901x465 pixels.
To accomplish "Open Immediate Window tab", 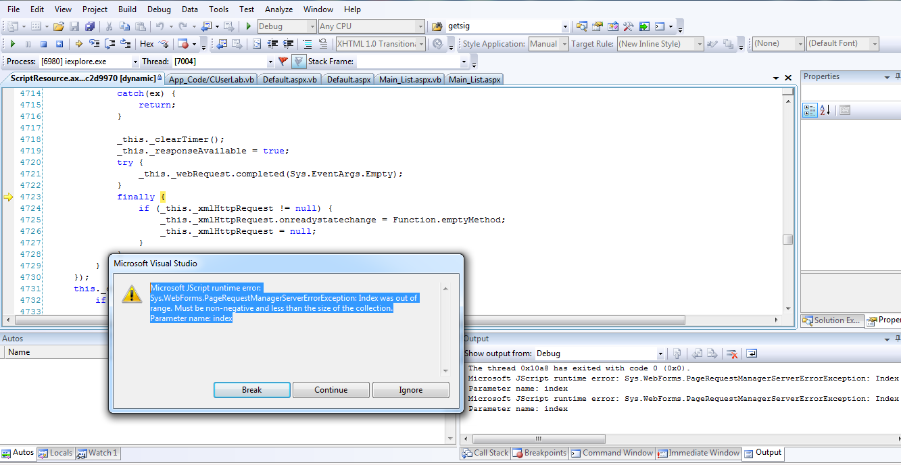I will pos(699,454).
